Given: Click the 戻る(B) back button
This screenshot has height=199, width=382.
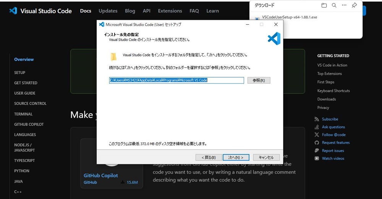Looking at the screenshot, I should coord(209,158).
